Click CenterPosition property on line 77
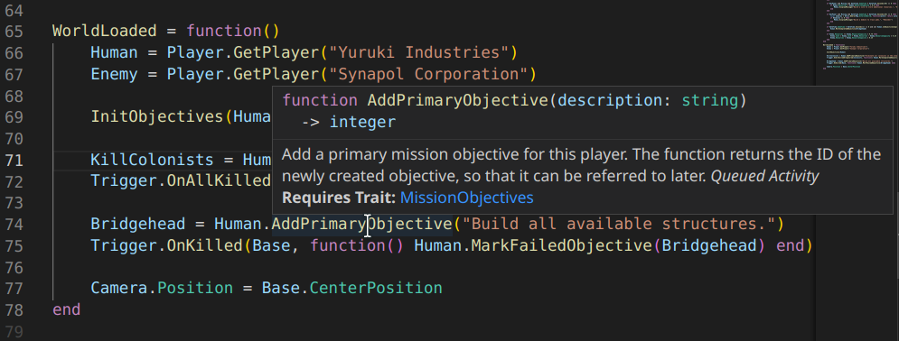 point(376,289)
